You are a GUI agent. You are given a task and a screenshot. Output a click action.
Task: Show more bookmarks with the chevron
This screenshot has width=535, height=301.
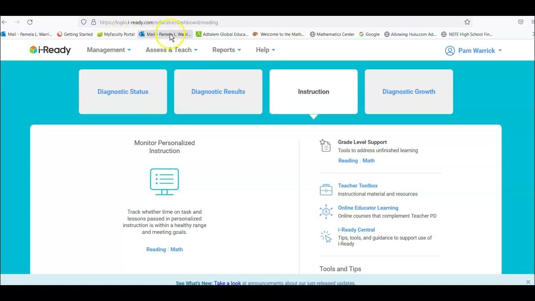(x=533, y=34)
